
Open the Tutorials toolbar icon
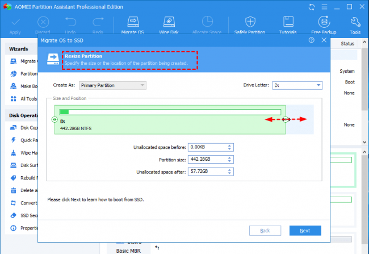(288, 22)
